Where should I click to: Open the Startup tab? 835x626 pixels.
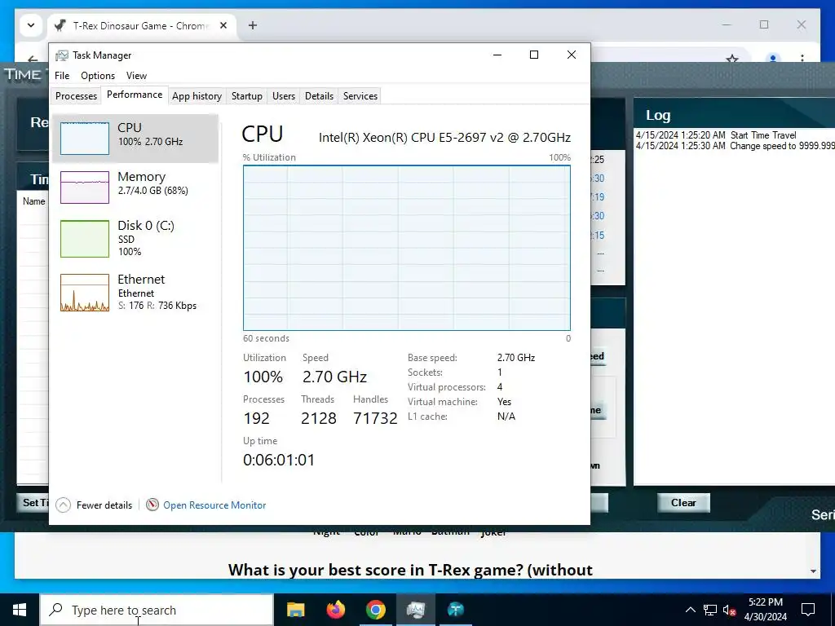pyautogui.click(x=246, y=96)
